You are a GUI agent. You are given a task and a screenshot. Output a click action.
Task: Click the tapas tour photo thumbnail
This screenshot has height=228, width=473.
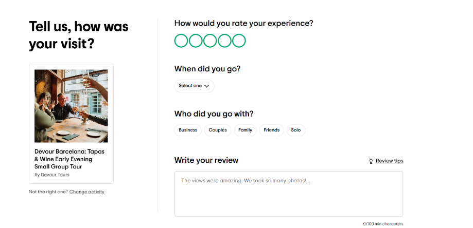click(71, 106)
